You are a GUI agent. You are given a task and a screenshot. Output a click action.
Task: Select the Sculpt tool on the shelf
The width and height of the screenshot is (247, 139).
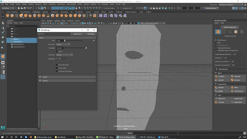(x=8, y=15)
